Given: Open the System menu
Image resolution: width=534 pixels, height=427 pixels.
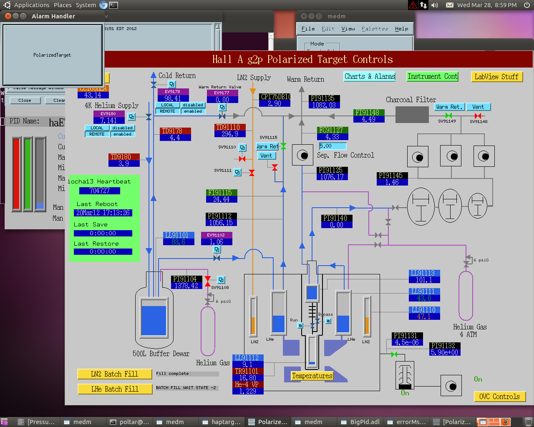Looking at the screenshot, I should tap(86, 5).
